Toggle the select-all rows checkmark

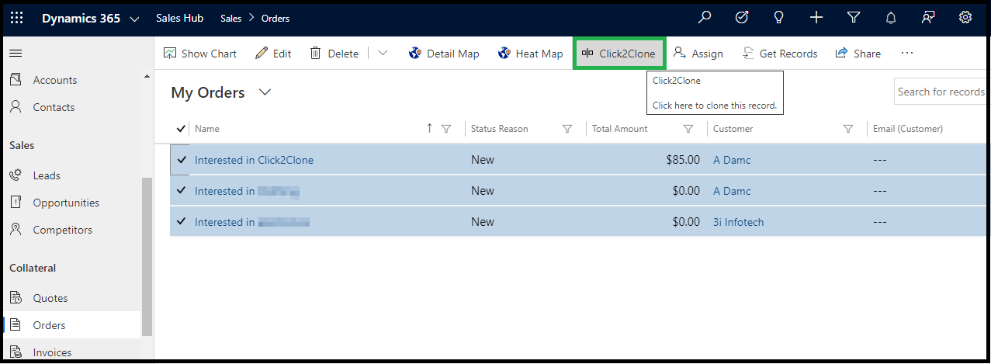tap(181, 129)
